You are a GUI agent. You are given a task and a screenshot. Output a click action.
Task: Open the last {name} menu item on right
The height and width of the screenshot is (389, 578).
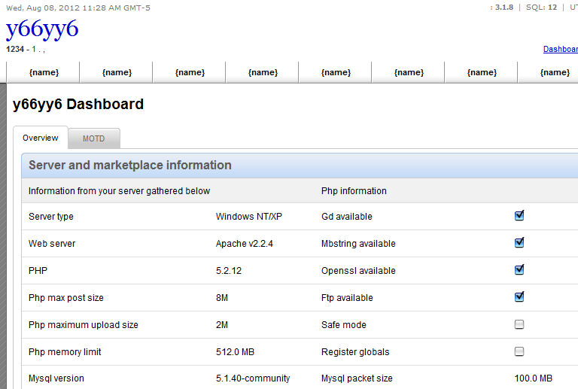click(x=555, y=72)
